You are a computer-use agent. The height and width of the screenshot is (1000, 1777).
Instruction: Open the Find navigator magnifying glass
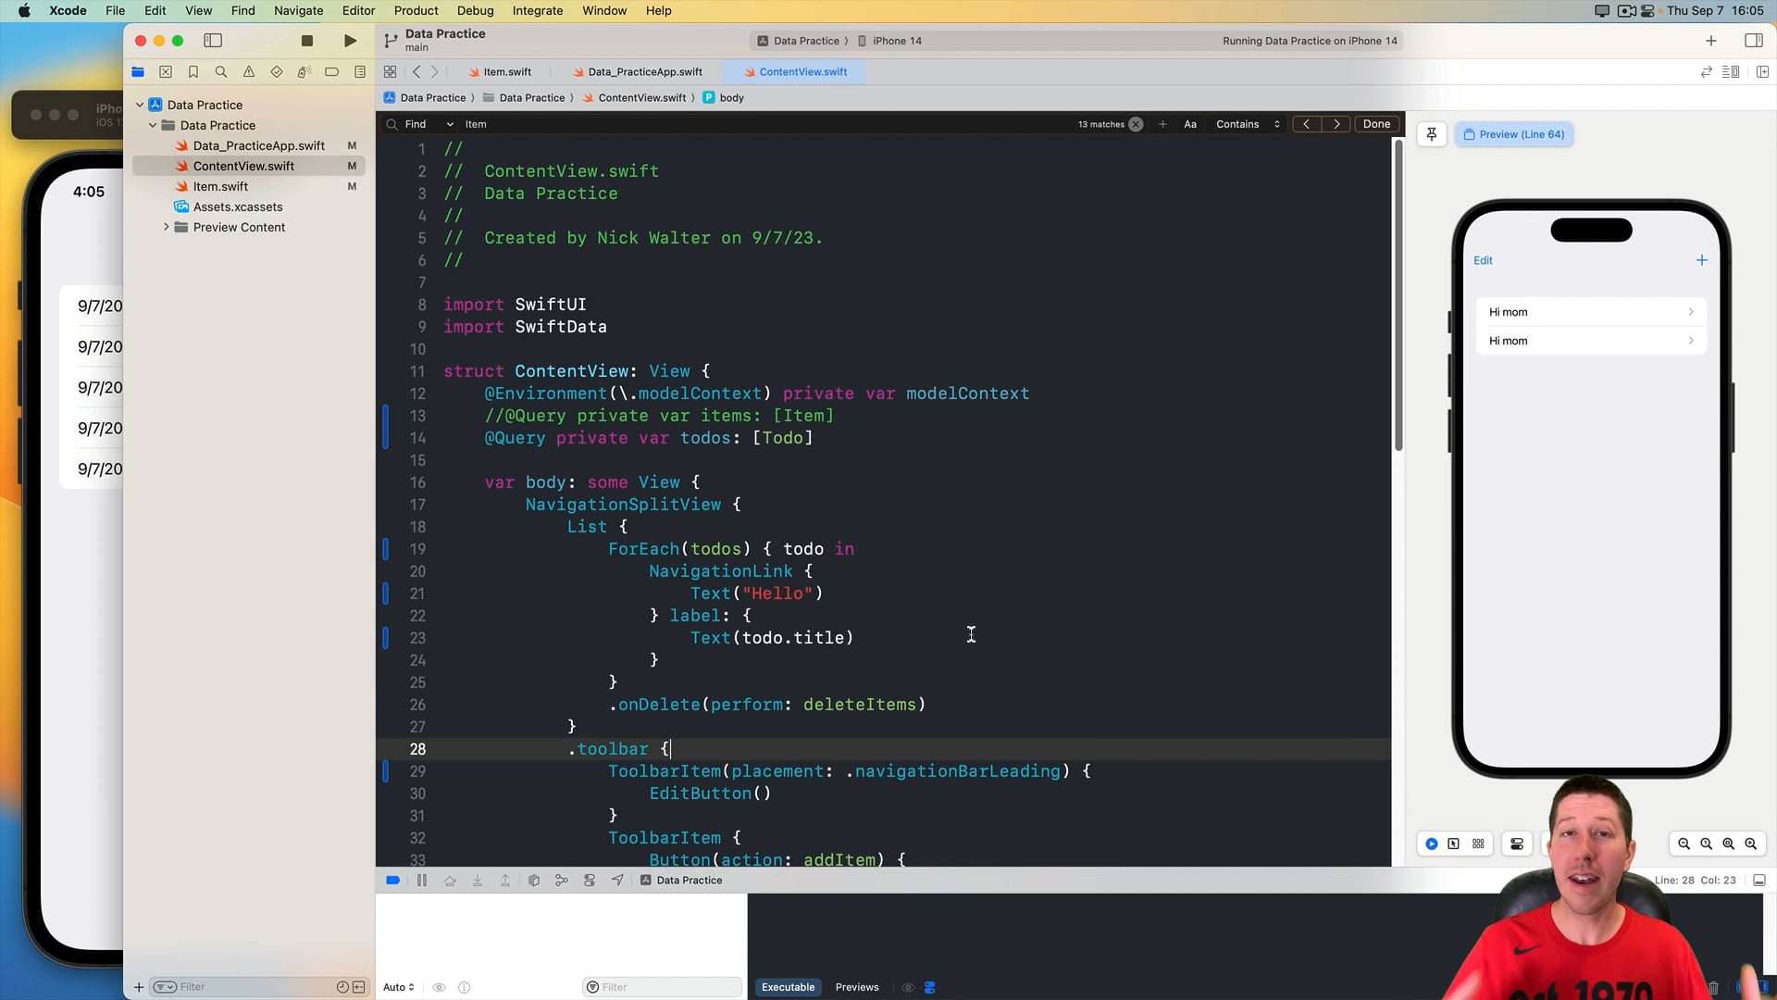click(x=221, y=72)
